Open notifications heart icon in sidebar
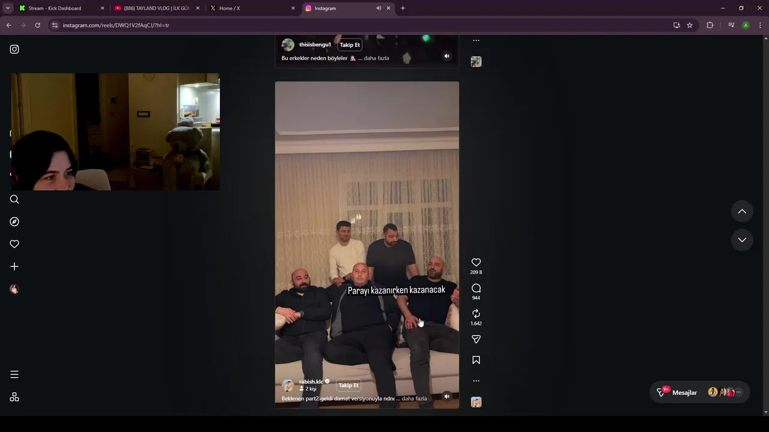This screenshot has width=769, height=432. (14, 244)
